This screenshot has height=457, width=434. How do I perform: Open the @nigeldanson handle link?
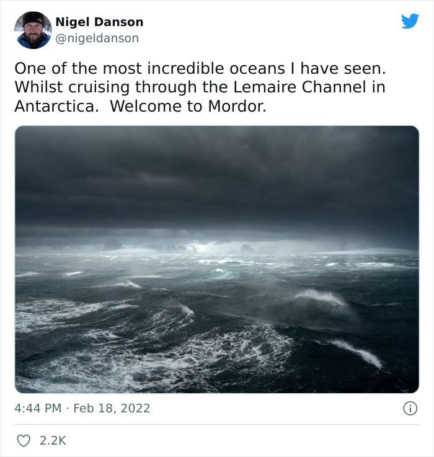97,38
